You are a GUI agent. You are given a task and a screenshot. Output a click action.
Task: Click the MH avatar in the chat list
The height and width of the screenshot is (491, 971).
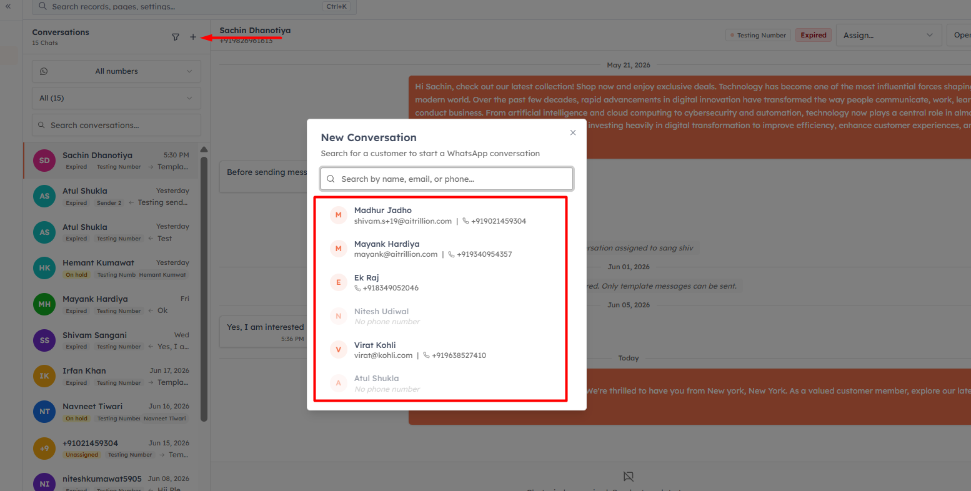pos(44,304)
